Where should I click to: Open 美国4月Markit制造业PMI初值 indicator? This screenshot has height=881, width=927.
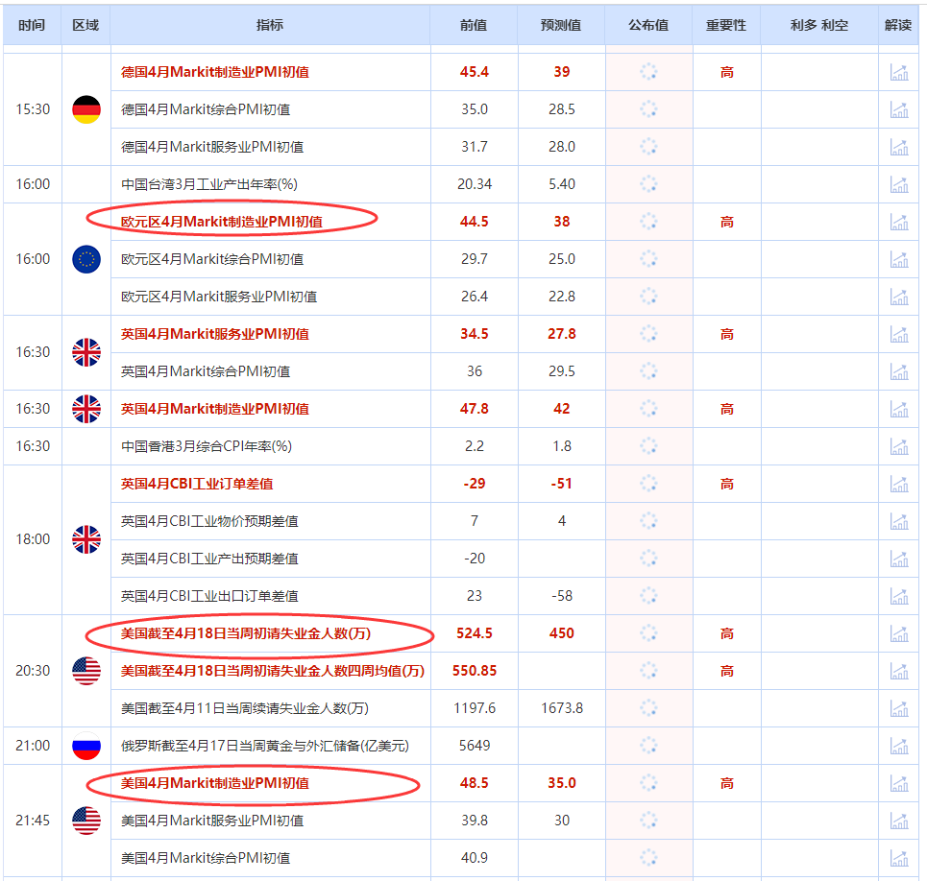pyautogui.click(x=215, y=783)
